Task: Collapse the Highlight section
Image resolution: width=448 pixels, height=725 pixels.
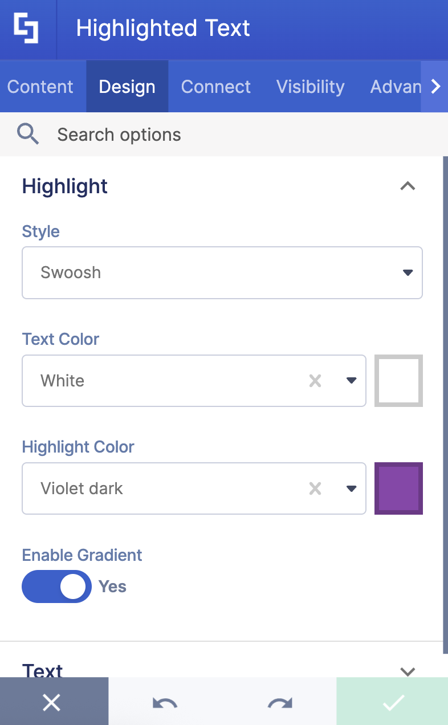Action: 408,186
